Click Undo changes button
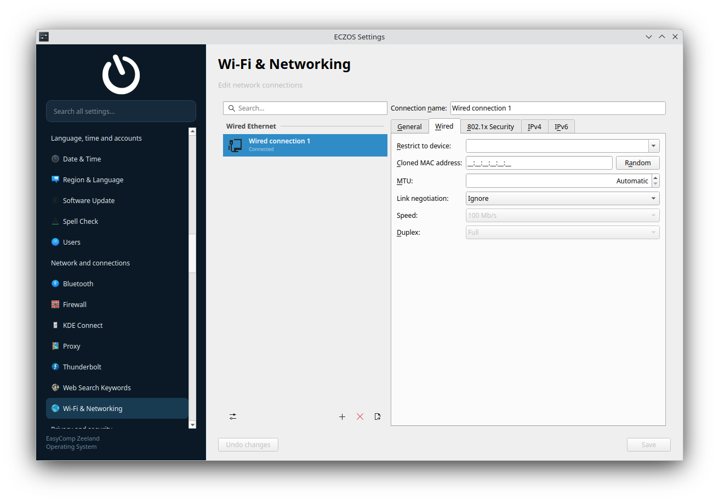Image resolution: width=719 pixels, height=503 pixels. tap(248, 444)
